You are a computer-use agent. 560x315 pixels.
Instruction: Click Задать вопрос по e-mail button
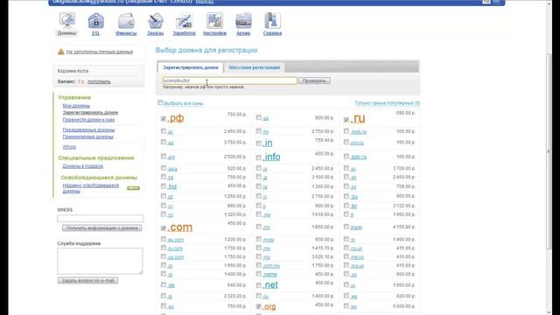tap(87, 281)
